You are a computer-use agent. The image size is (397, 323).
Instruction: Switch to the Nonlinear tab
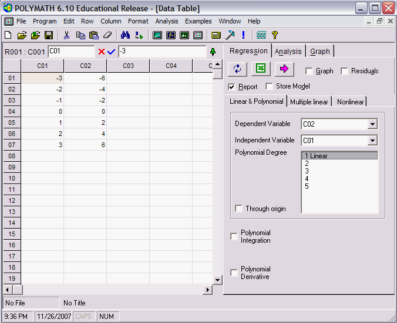[x=351, y=101]
